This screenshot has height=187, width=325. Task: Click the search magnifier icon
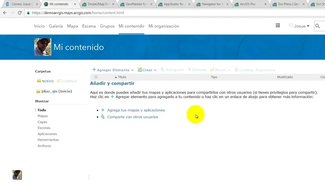tap(318, 26)
